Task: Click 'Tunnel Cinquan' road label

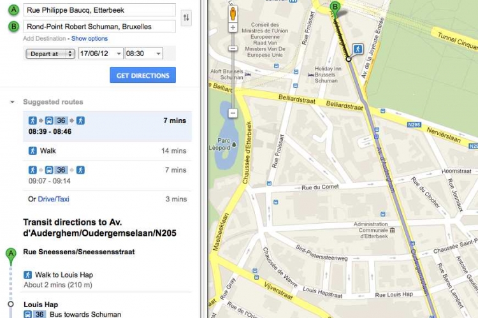Action: [458, 41]
